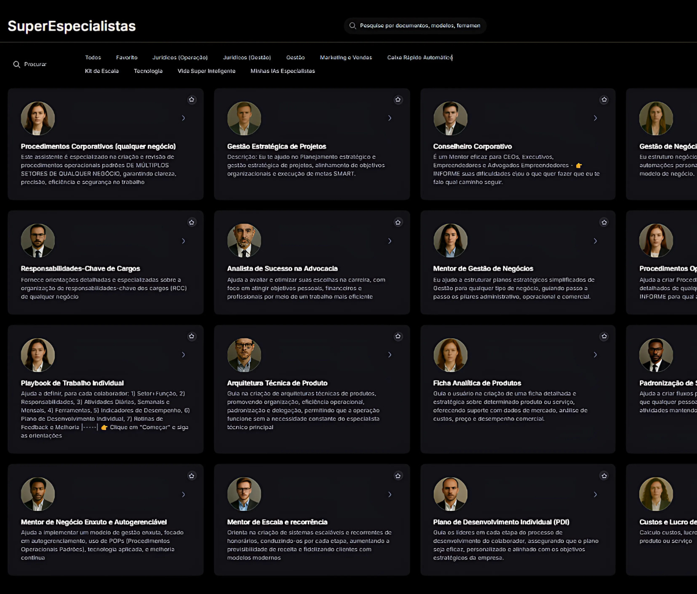
Task: Expand Arquitetura Técnica de Produto with chevron
Action: pos(390,355)
